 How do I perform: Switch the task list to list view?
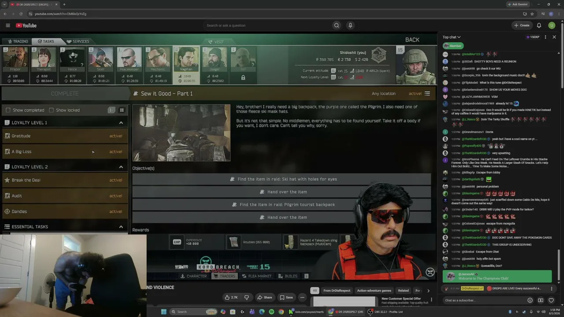pos(111,110)
